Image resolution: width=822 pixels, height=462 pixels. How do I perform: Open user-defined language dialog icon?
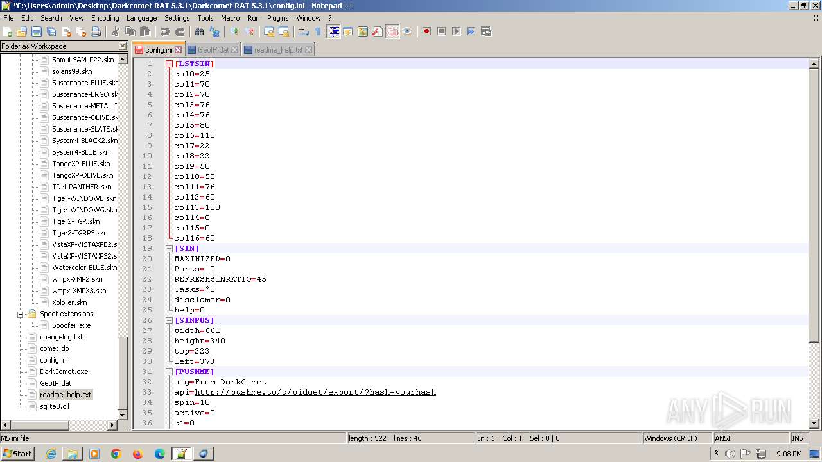click(x=348, y=31)
